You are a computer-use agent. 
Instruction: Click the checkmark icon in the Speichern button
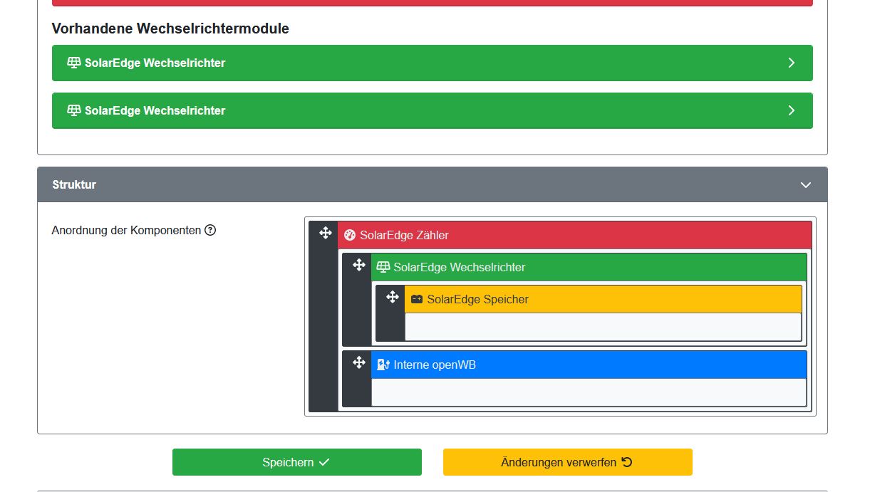click(324, 462)
